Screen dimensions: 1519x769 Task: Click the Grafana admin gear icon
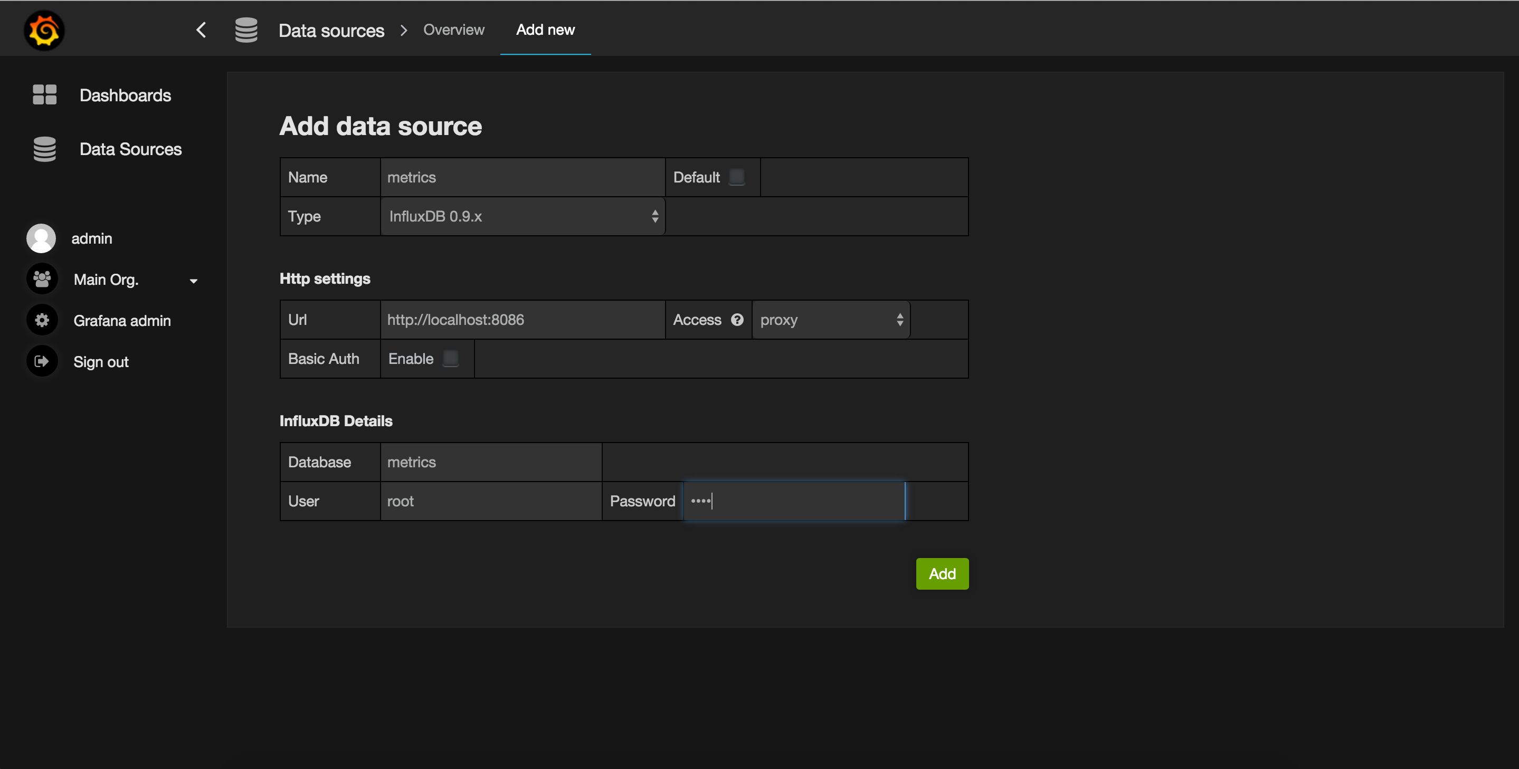(x=42, y=320)
